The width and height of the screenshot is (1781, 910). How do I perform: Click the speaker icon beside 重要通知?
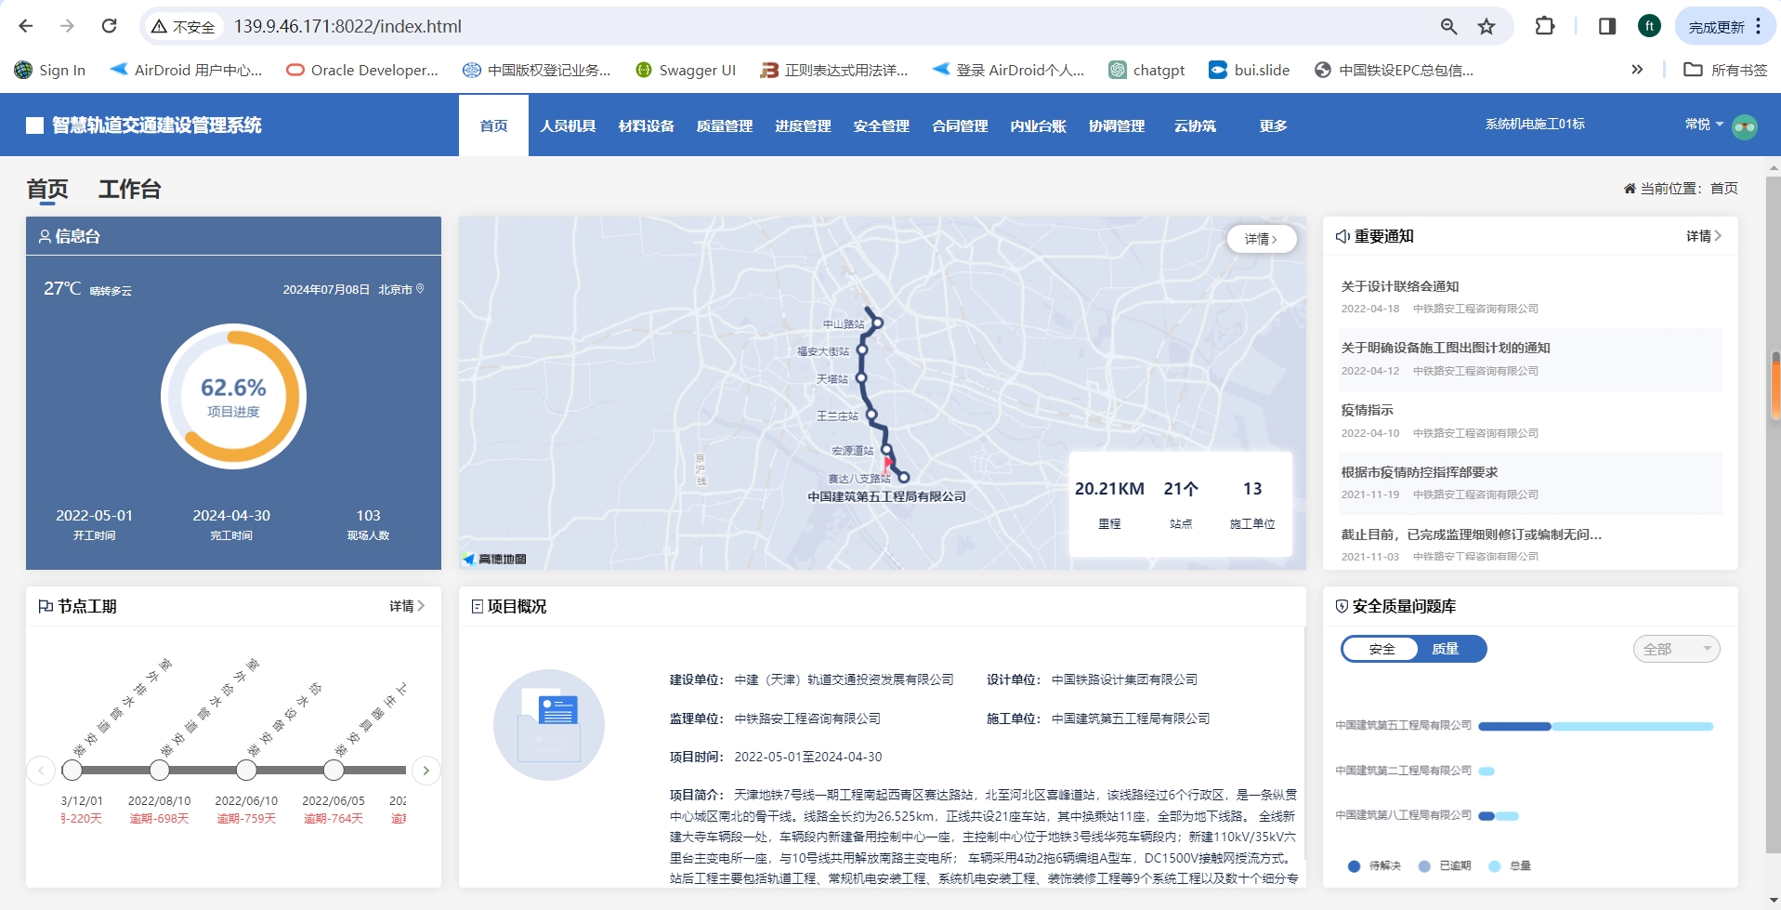[x=1342, y=236]
